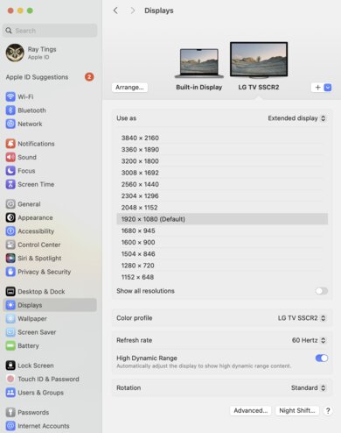Image resolution: width=341 pixels, height=433 pixels.
Task: Click the Arrange... button
Action: coord(129,88)
